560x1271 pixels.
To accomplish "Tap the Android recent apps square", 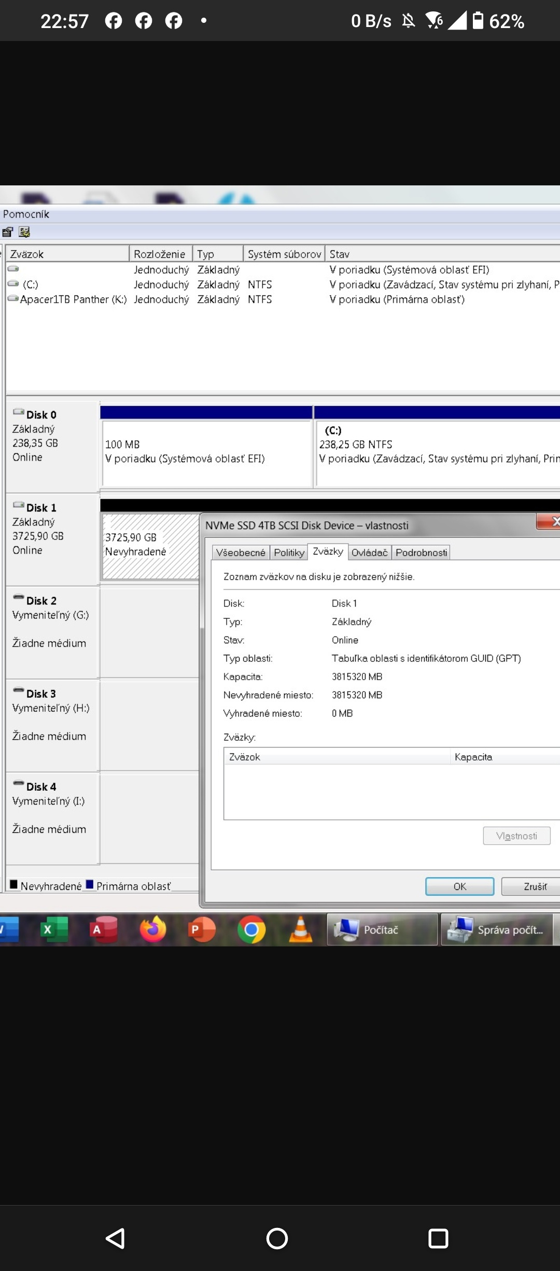I will [x=438, y=1238].
